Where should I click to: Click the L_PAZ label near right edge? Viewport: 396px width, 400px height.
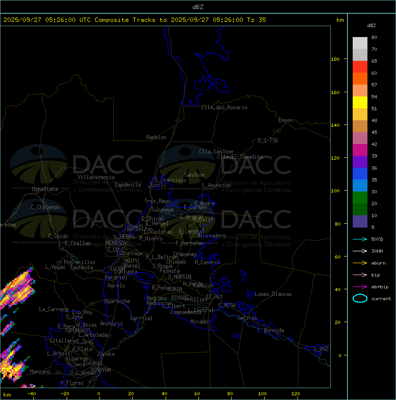321,349
